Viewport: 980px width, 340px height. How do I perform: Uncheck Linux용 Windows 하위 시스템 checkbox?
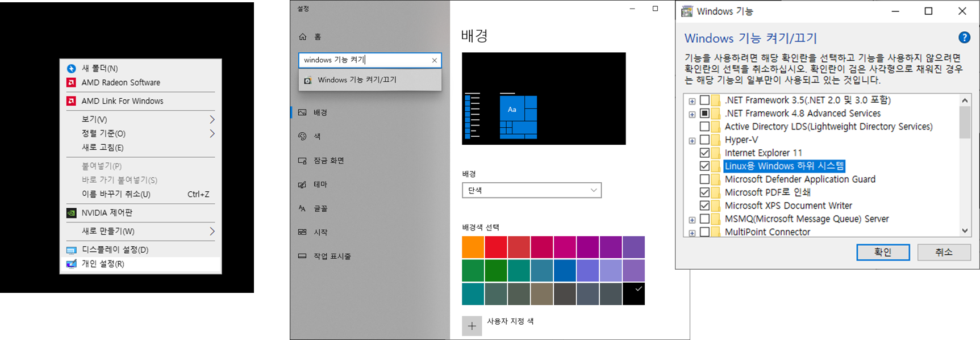click(x=704, y=166)
